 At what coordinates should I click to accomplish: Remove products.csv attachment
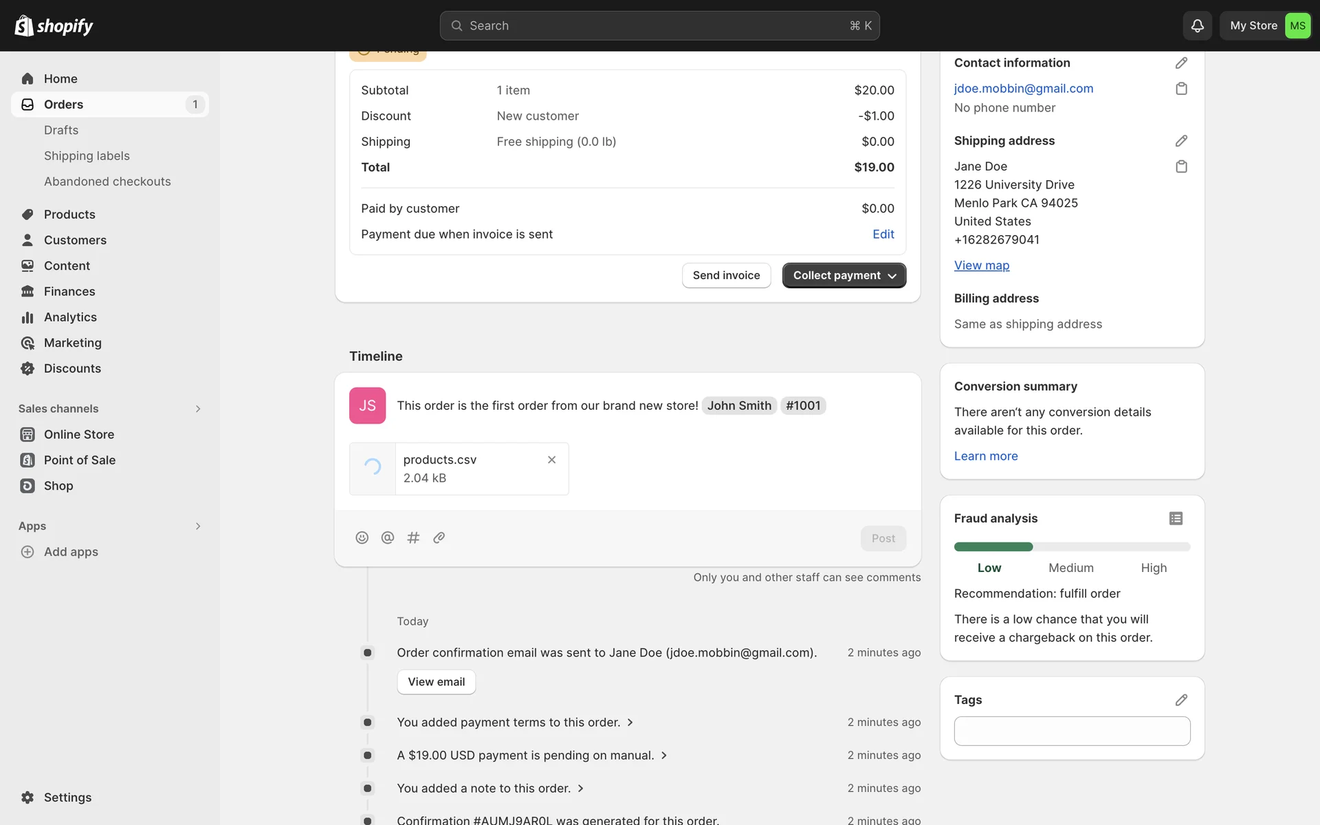tap(551, 460)
